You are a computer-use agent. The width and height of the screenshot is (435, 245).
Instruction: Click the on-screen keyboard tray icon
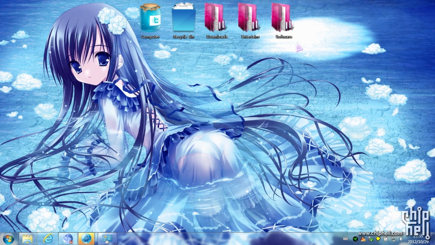click(346, 239)
